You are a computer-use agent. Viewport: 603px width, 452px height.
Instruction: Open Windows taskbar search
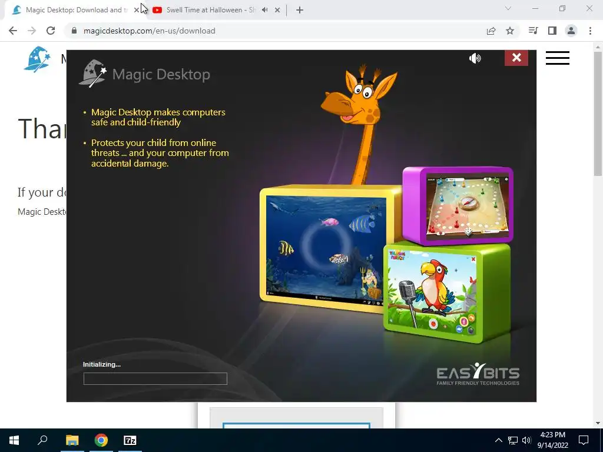point(42,440)
